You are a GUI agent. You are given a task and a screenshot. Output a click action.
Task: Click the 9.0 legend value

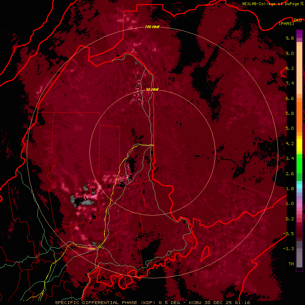point(290,53)
